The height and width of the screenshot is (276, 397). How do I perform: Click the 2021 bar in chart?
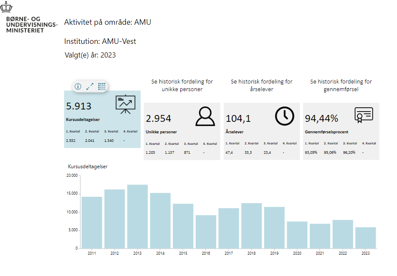point(320,236)
